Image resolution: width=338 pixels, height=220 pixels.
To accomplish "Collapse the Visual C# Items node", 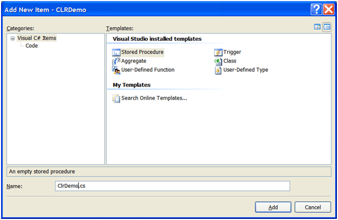I will (x=13, y=39).
